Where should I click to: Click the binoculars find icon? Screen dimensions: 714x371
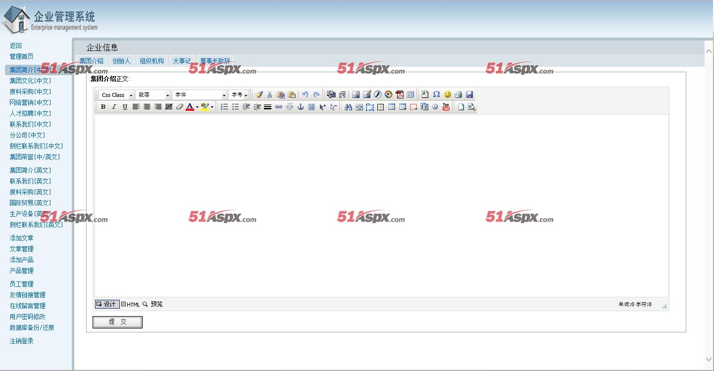coord(348,107)
